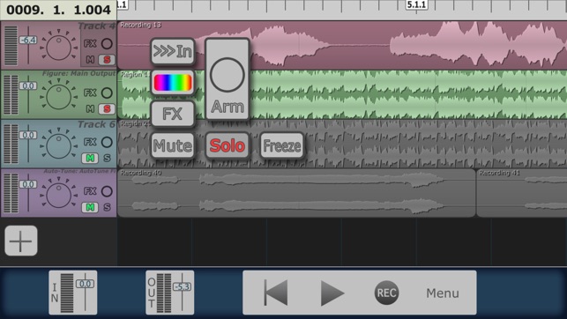
Task: Click the rewind to start transport button
Action: (x=276, y=293)
